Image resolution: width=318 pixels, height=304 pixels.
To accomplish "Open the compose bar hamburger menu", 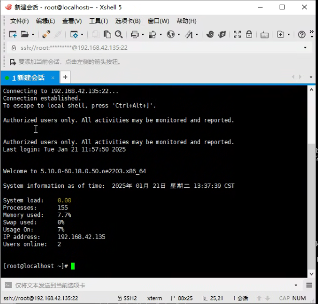I will (x=309, y=285).
